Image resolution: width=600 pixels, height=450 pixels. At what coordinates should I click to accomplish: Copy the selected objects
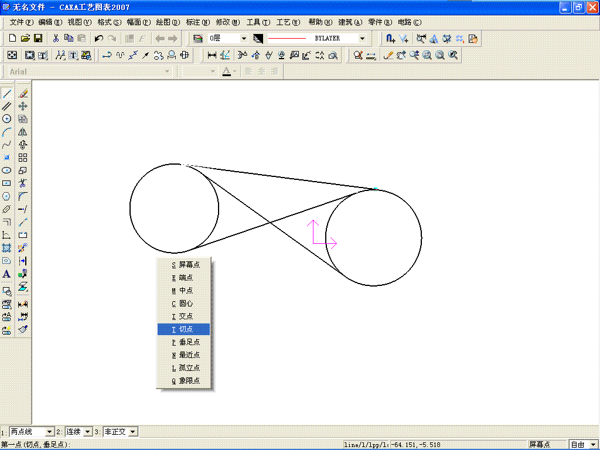tap(69, 38)
